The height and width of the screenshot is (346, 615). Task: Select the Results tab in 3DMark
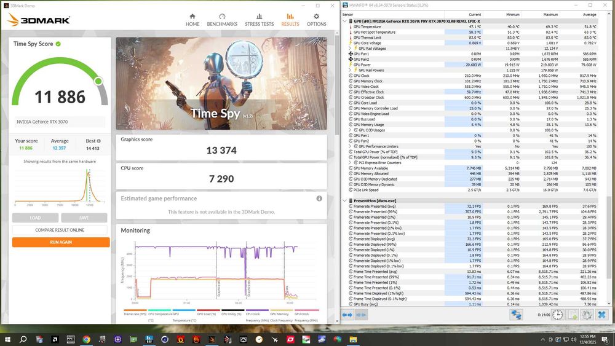(290, 20)
